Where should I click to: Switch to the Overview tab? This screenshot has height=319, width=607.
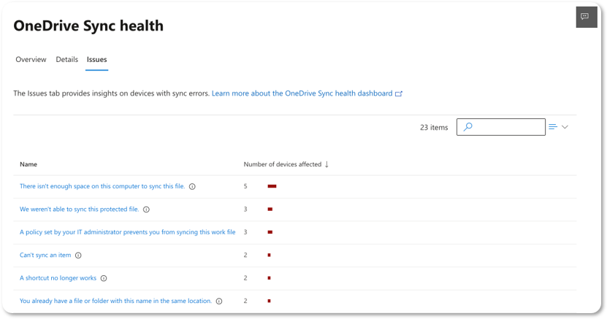[x=31, y=60]
